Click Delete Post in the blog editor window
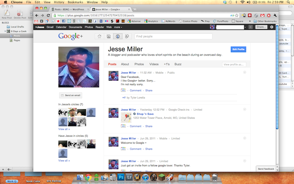Viewport: 294px width, 184px height. pyautogui.click(x=20, y=14)
